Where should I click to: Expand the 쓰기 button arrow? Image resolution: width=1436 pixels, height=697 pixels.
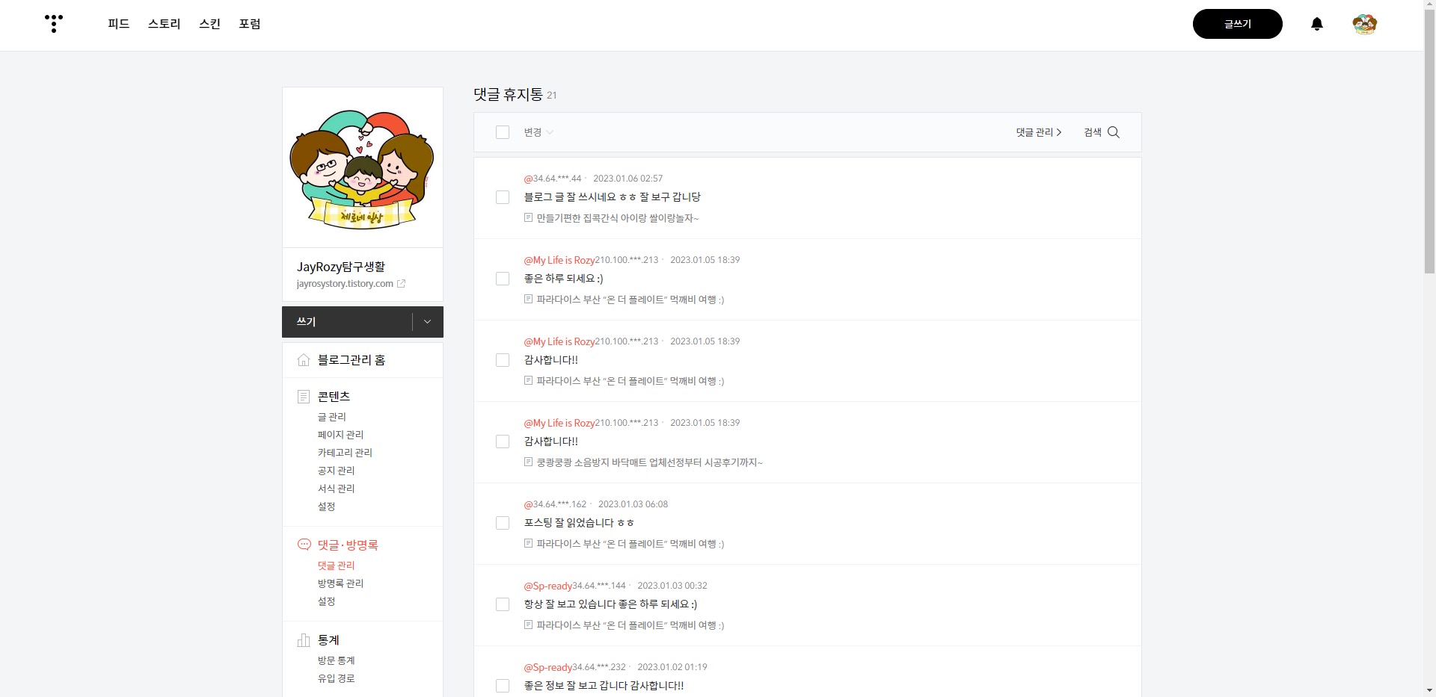tap(427, 322)
